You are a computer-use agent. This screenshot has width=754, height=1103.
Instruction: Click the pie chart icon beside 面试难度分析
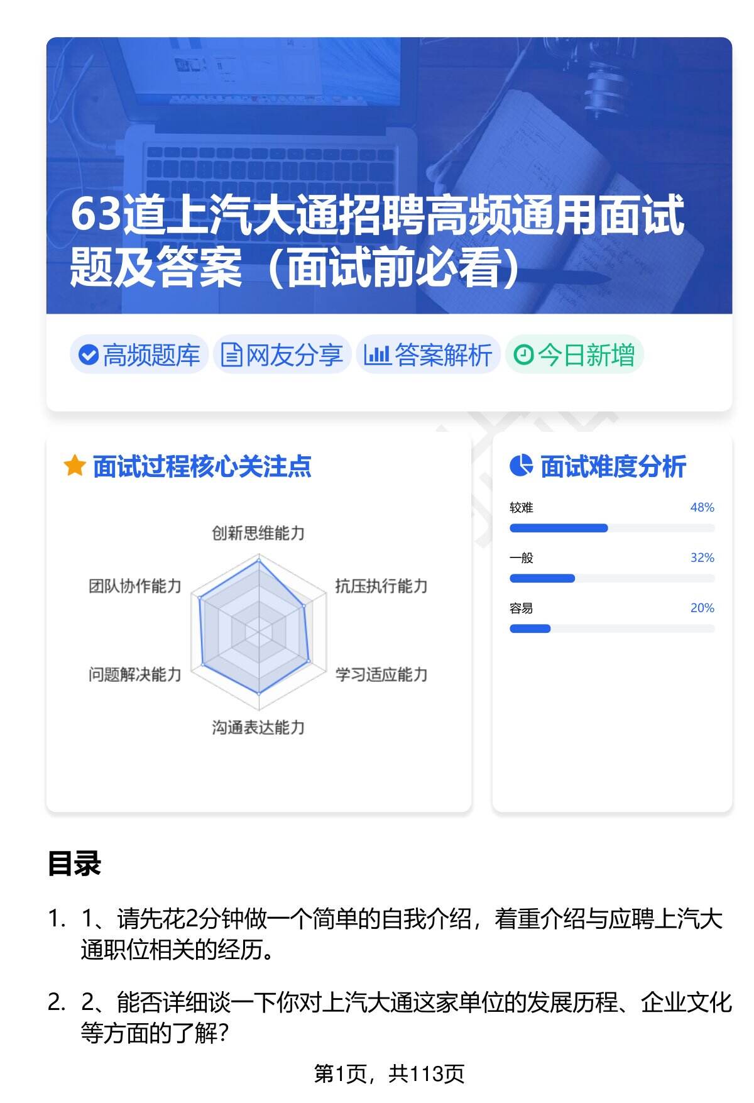(521, 466)
